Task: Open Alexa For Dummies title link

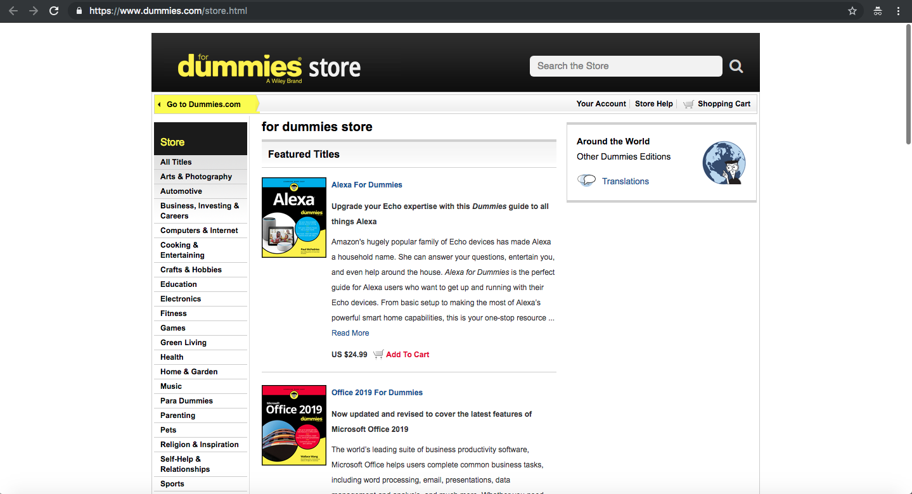Action: 367,185
